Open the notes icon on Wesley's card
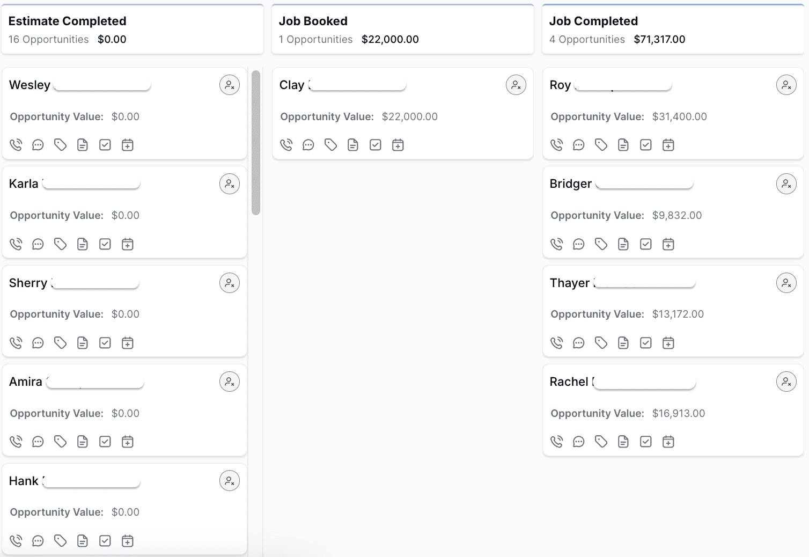The height and width of the screenshot is (557, 809). tap(83, 145)
